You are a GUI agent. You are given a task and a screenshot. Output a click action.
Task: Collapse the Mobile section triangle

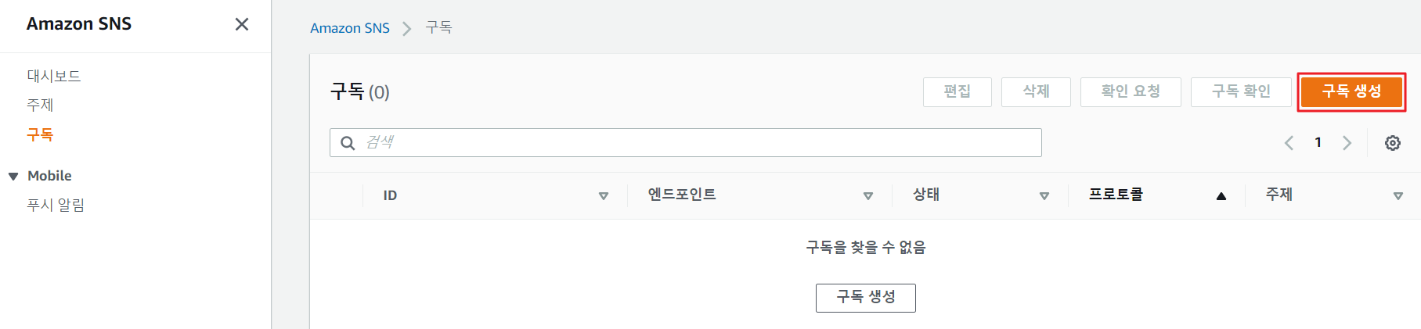tap(13, 177)
